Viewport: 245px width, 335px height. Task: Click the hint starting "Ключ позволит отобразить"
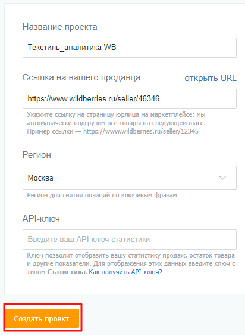click(131, 263)
